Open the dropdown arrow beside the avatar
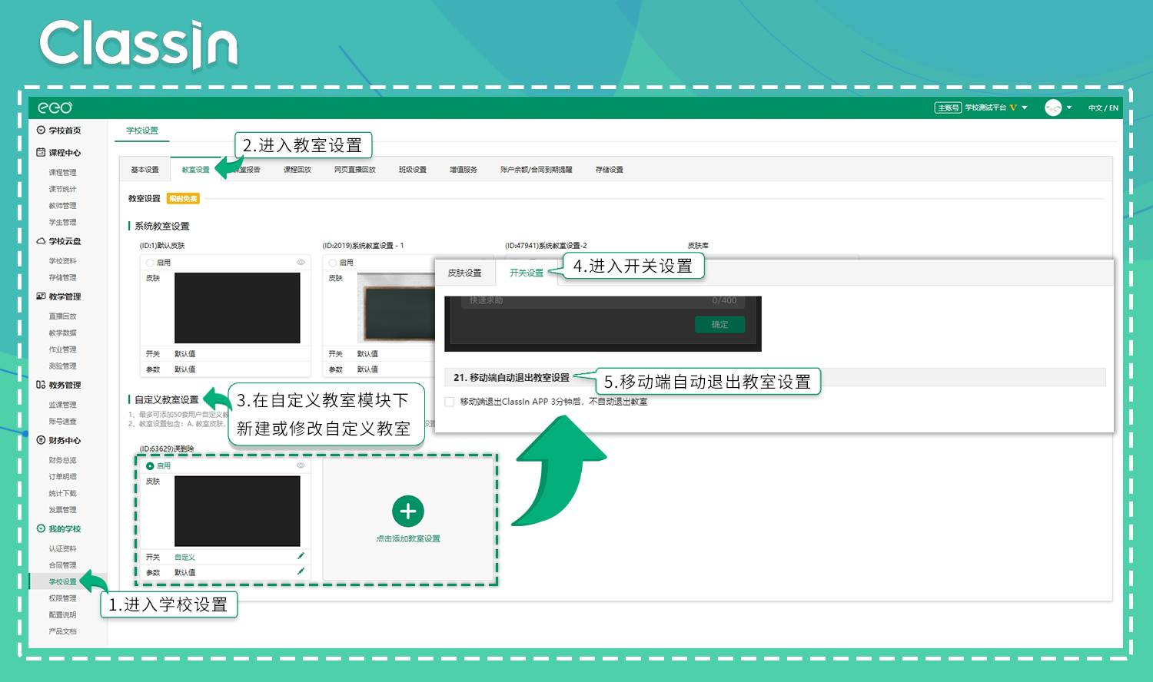 (x=1069, y=108)
